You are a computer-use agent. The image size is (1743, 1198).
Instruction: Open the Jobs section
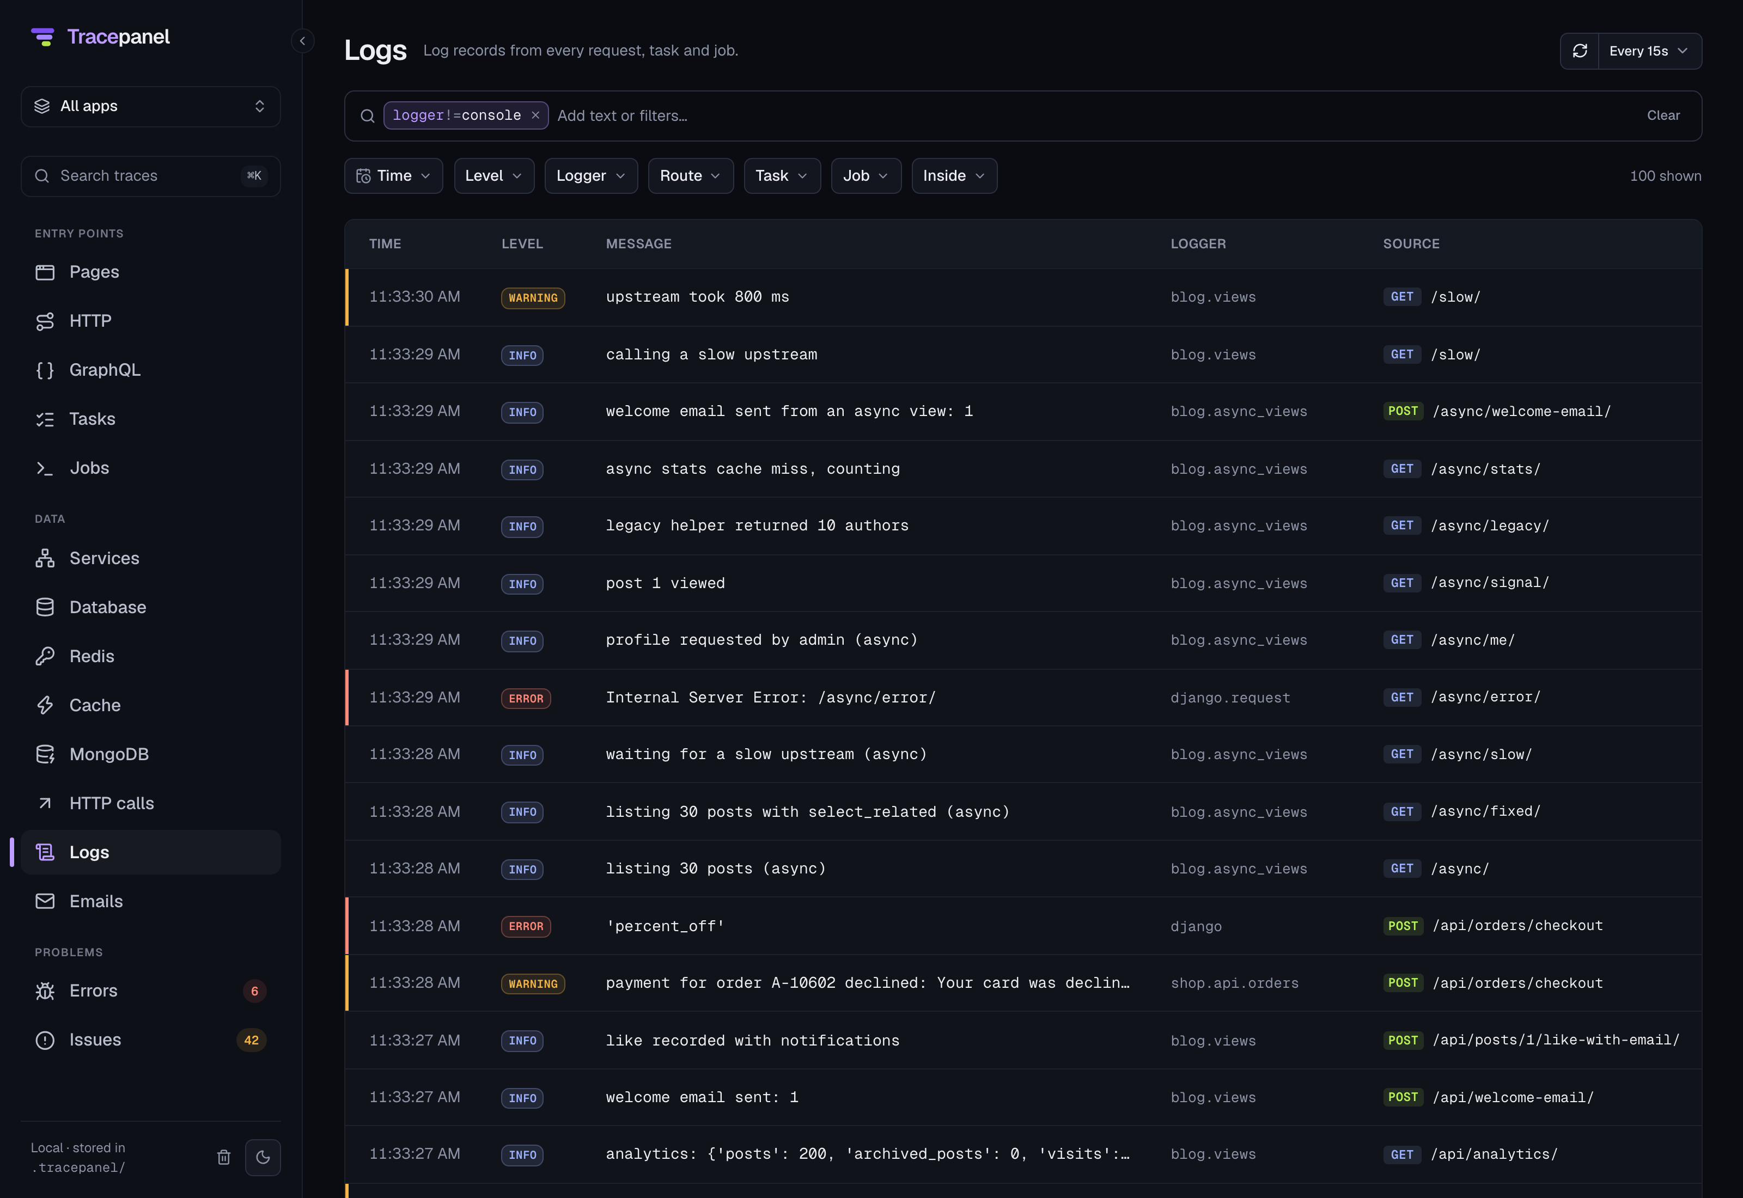pyautogui.click(x=150, y=468)
